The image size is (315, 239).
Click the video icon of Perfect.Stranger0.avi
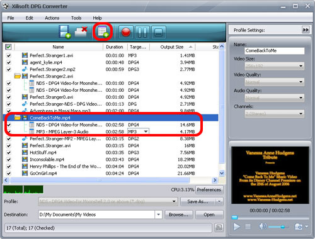tap(25, 97)
